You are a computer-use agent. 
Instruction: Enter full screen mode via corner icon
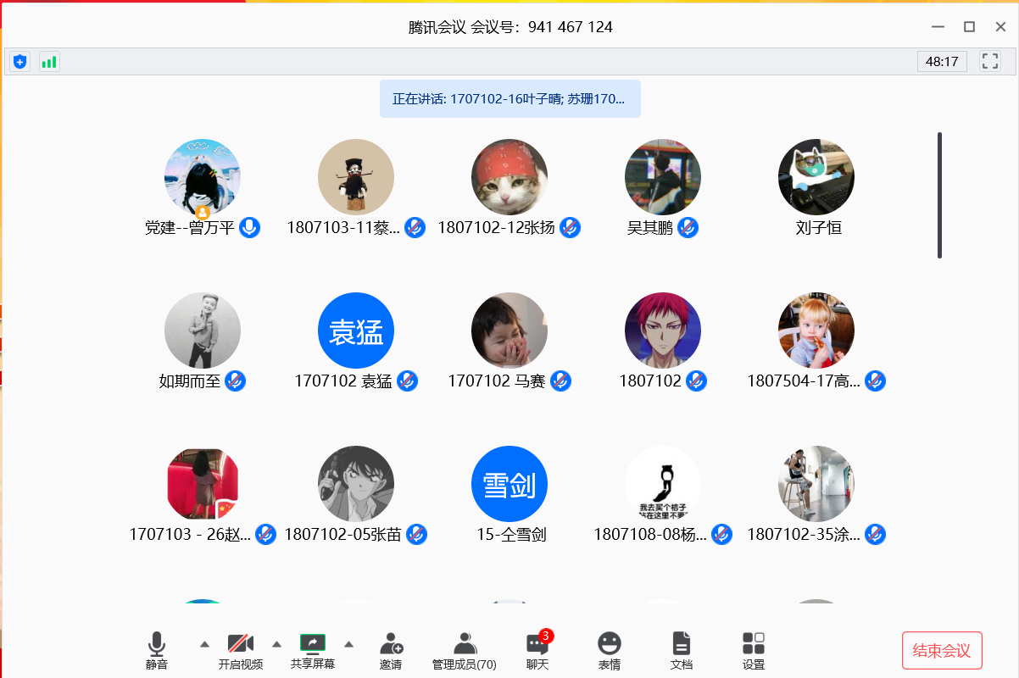pyautogui.click(x=989, y=61)
